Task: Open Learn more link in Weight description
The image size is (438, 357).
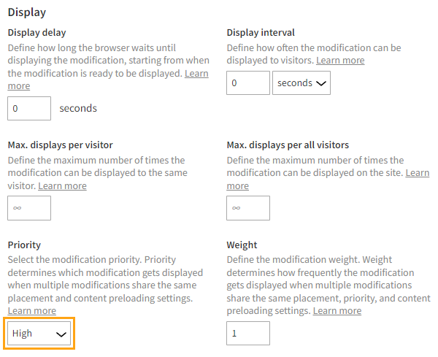Action: coord(337,310)
